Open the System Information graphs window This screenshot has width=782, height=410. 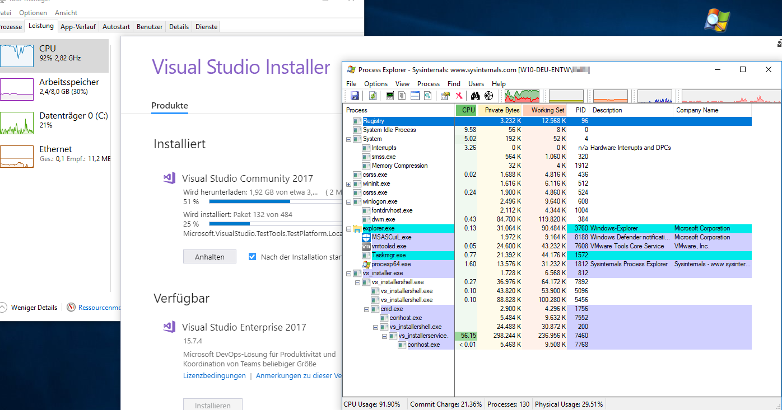(390, 96)
